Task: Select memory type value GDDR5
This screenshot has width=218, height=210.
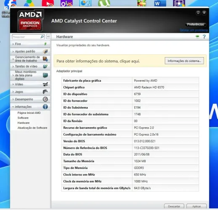Action: click(139, 168)
